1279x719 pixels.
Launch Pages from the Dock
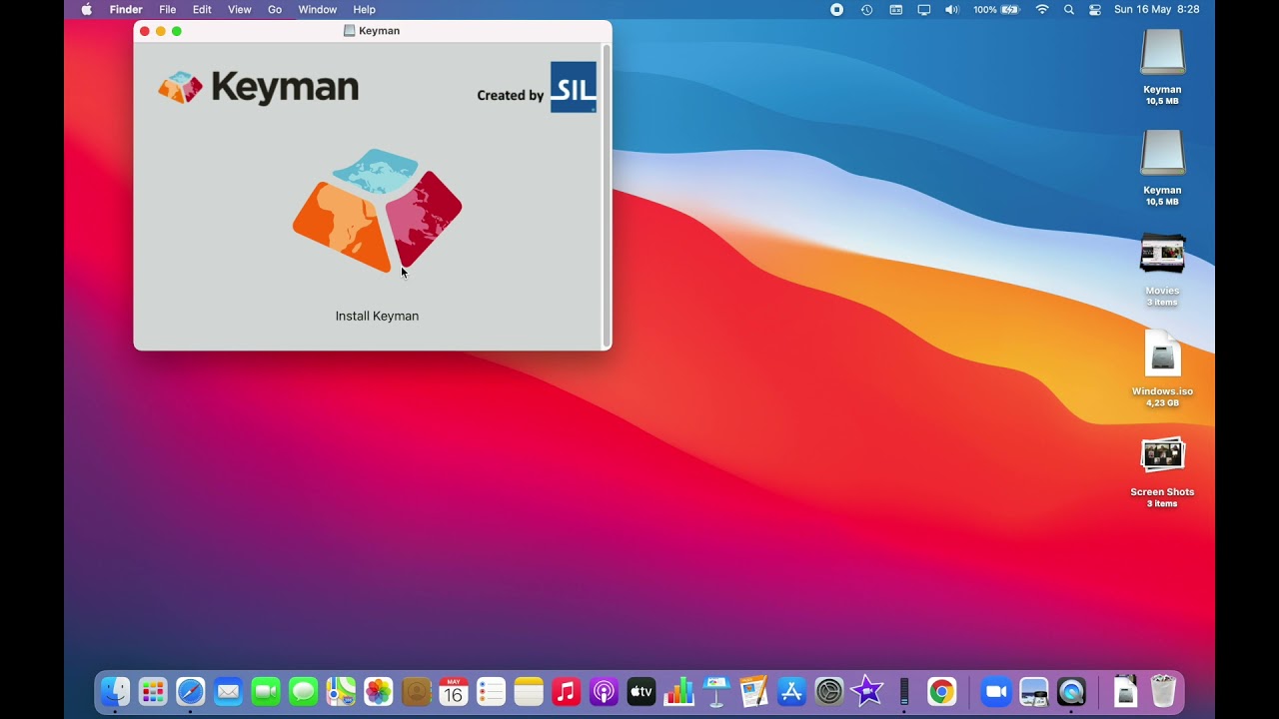(x=753, y=691)
